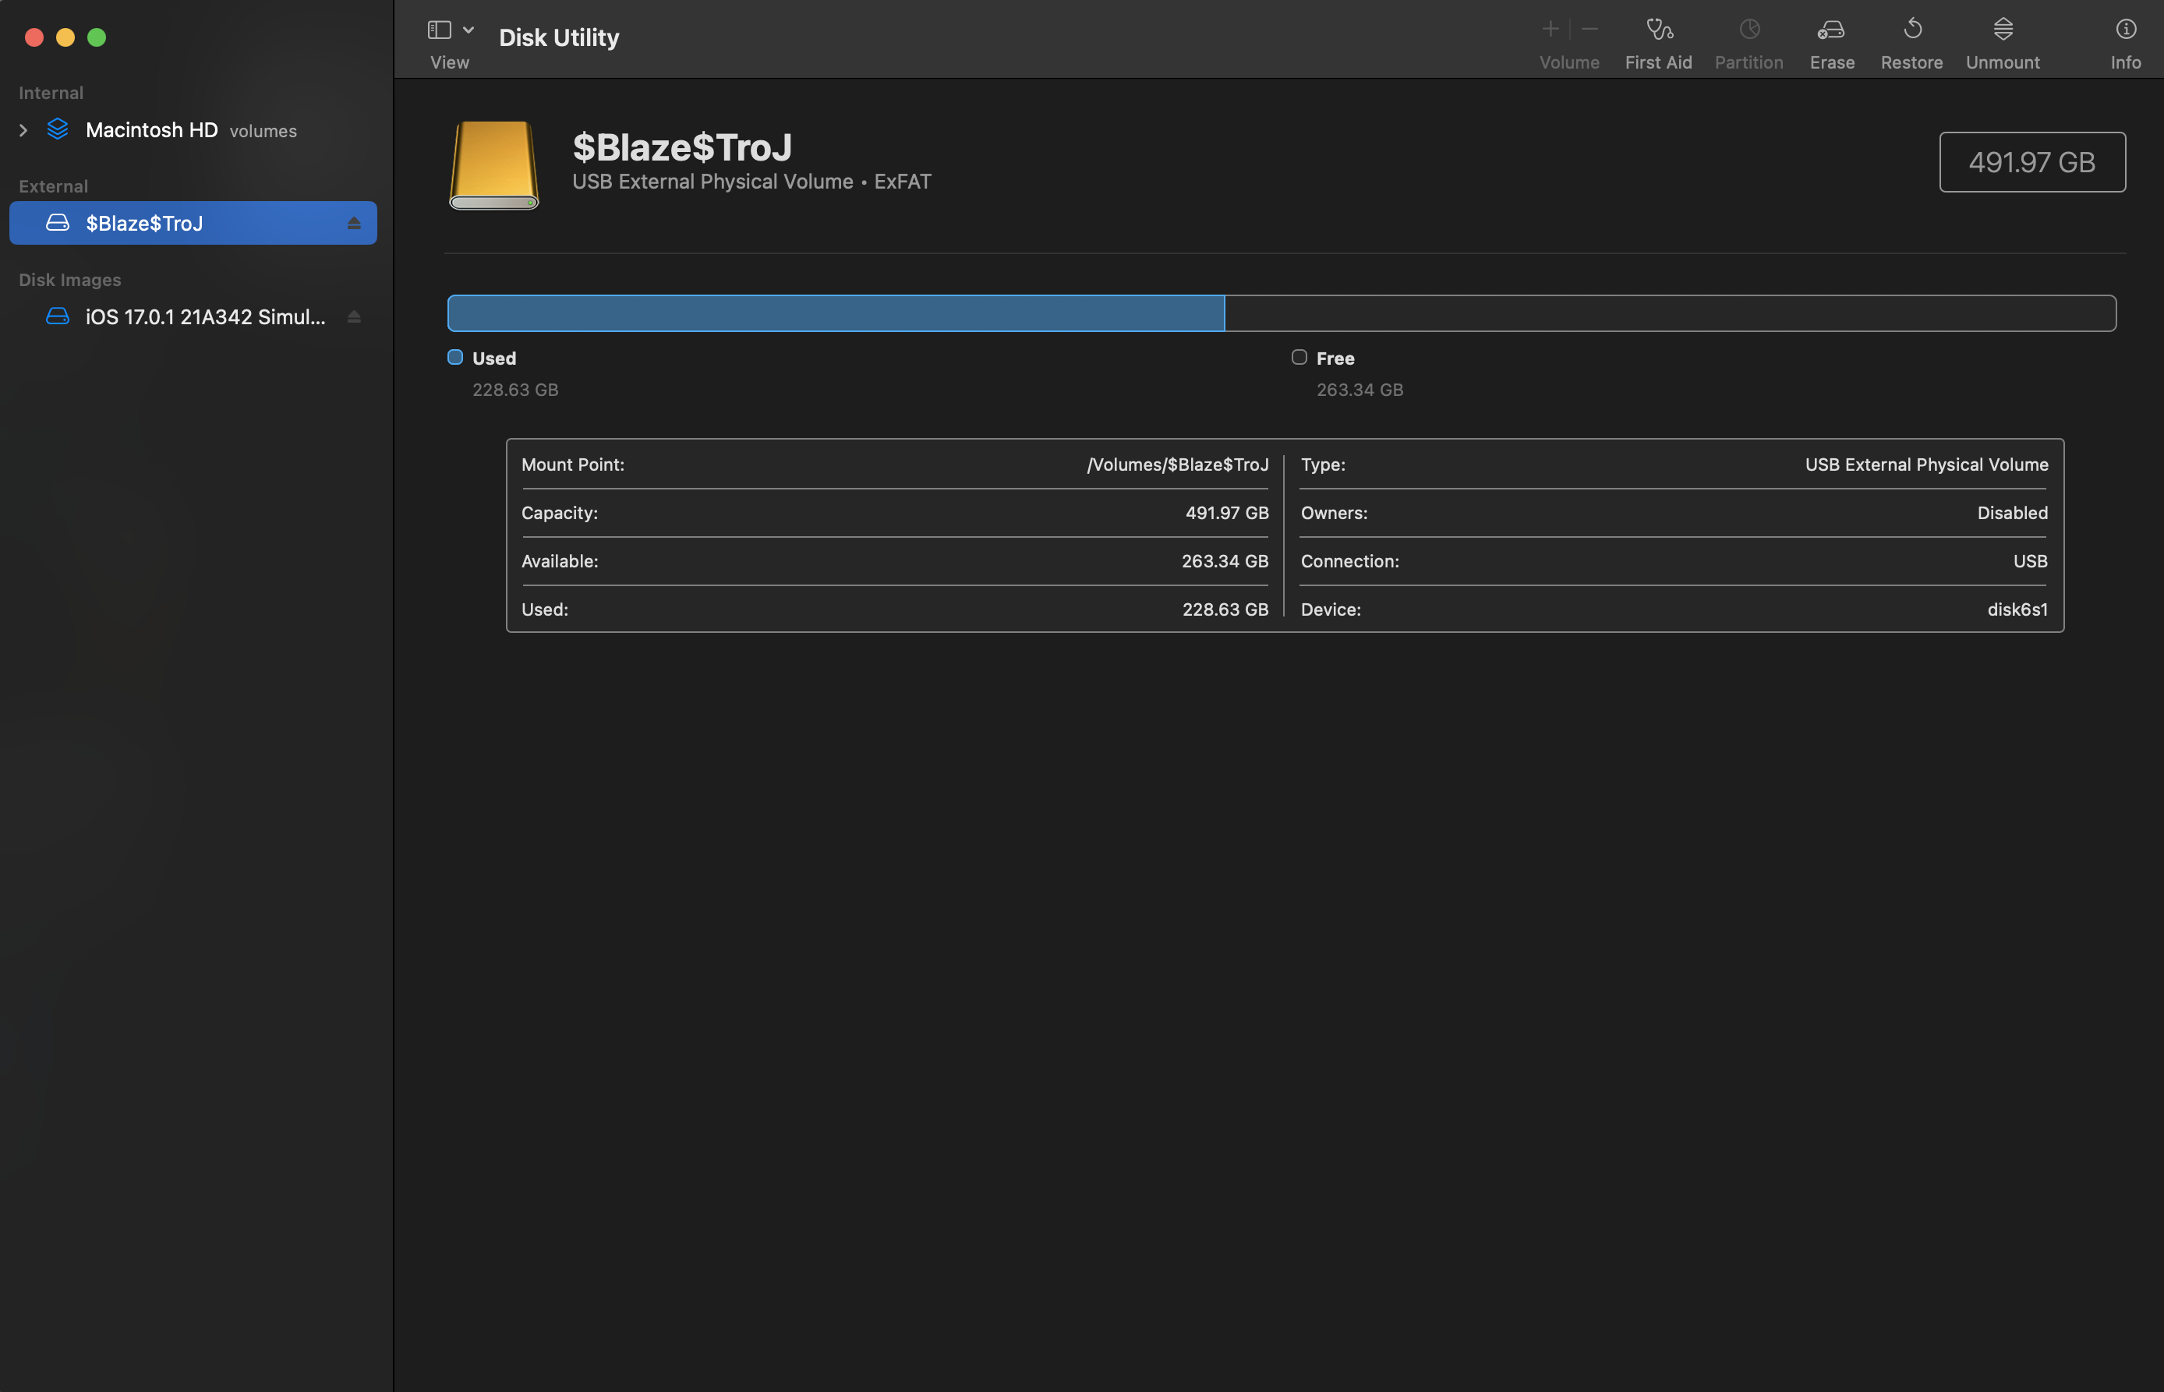Click the Used legend square
The height and width of the screenshot is (1392, 2164).
click(455, 357)
